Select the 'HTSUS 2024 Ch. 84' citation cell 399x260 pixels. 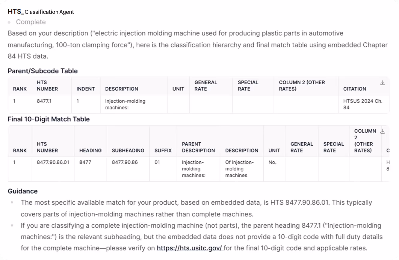(x=363, y=104)
